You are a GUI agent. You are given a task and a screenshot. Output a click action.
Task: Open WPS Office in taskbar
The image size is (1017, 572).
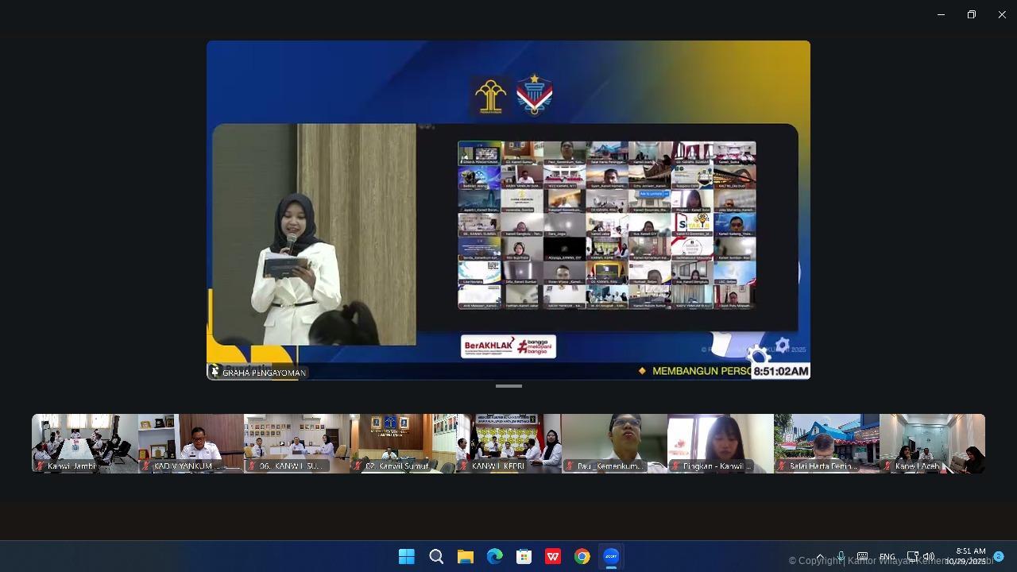[553, 556]
